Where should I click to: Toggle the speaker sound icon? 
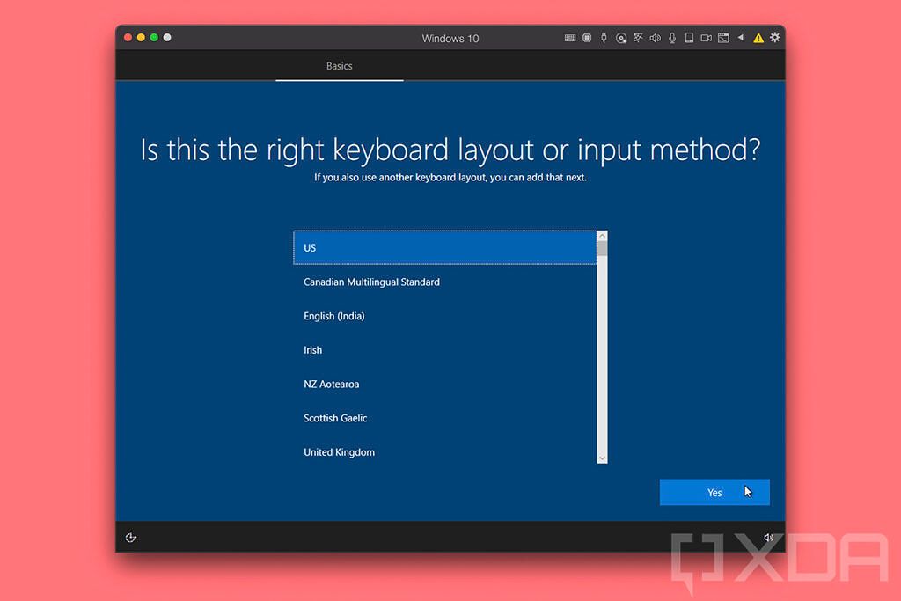coord(655,38)
